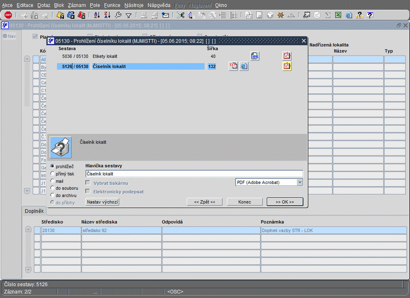Open the XML export icon for Etikety lokalit
The height and width of the screenshot is (298, 410).
pyautogui.click(x=255, y=56)
